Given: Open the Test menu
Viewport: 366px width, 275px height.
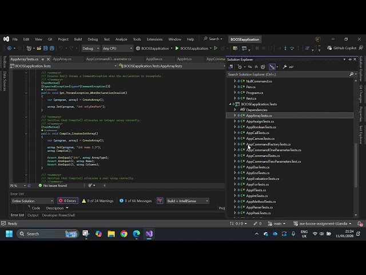Looking at the screenshot, I should pyautogui.click(x=107, y=40).
